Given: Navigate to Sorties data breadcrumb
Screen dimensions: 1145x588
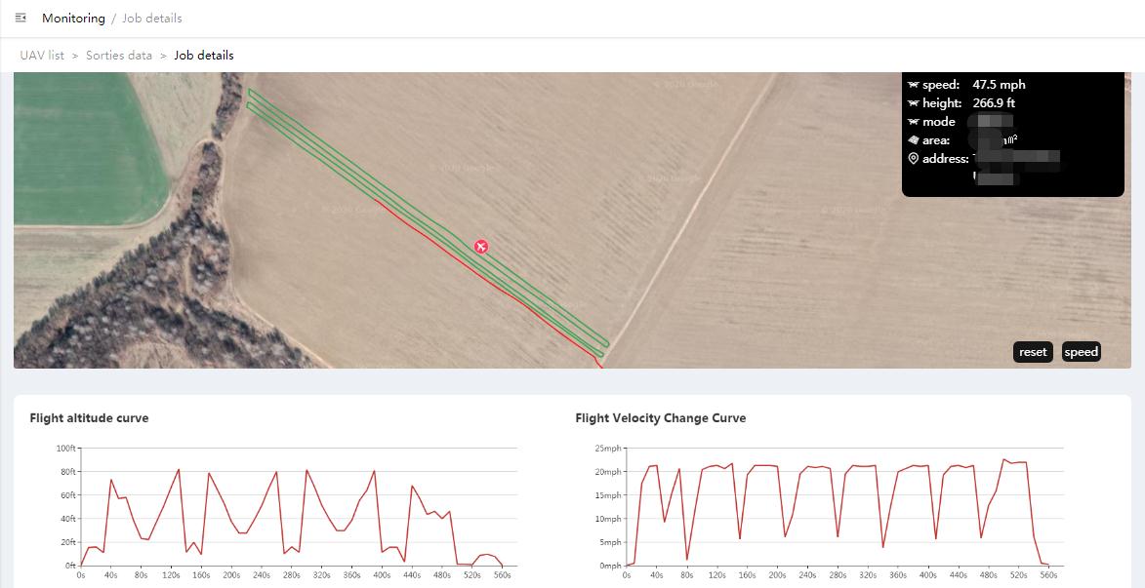Looking at the screenshot, I should (119, 56).
